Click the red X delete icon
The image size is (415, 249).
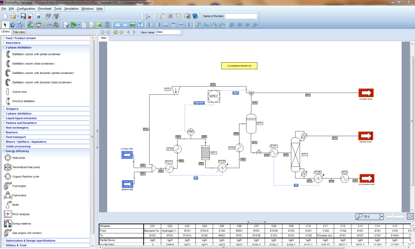pos(170,16)
